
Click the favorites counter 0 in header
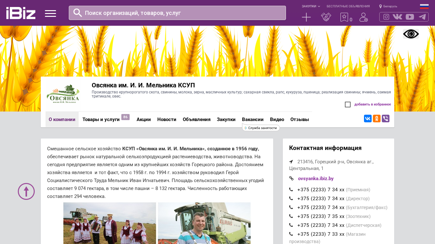pyautogui.click(x=351, y=20)
